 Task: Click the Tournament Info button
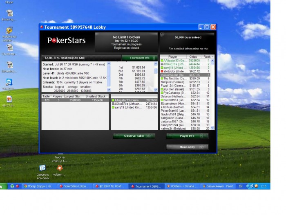(140, 58)
